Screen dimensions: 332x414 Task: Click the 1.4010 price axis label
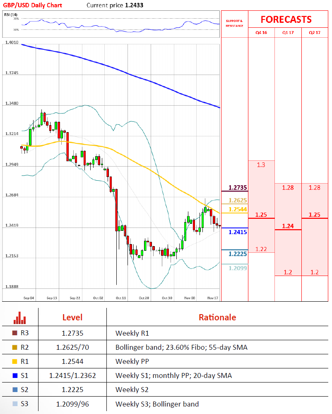point(12,43)
